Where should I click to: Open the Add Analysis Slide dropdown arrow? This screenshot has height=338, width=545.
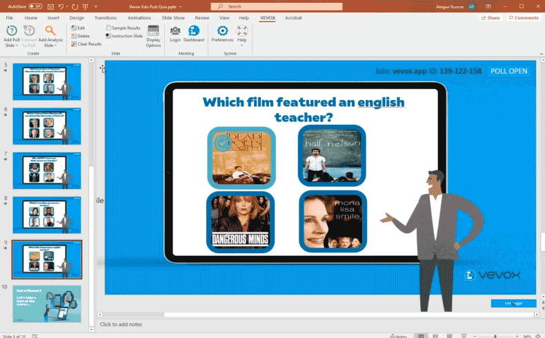(55, 46)
